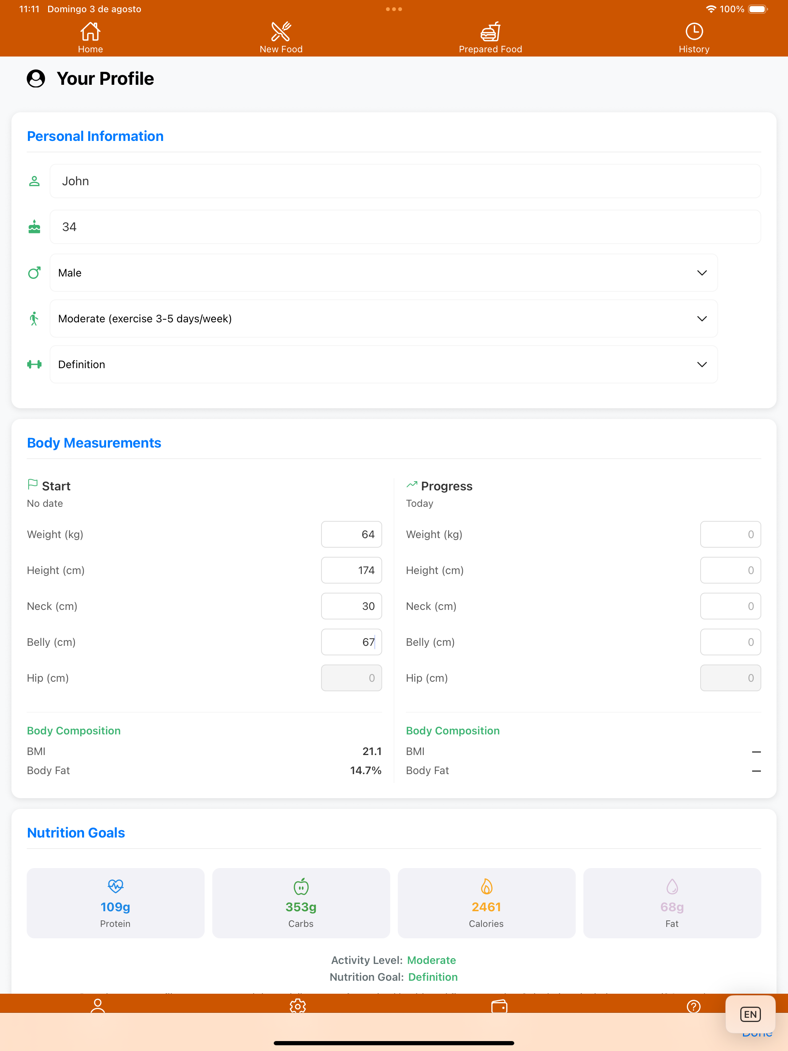Tap Start BMI value 21.1
This screenshot has width=788, height=1051.
click(x=372, y=751)
